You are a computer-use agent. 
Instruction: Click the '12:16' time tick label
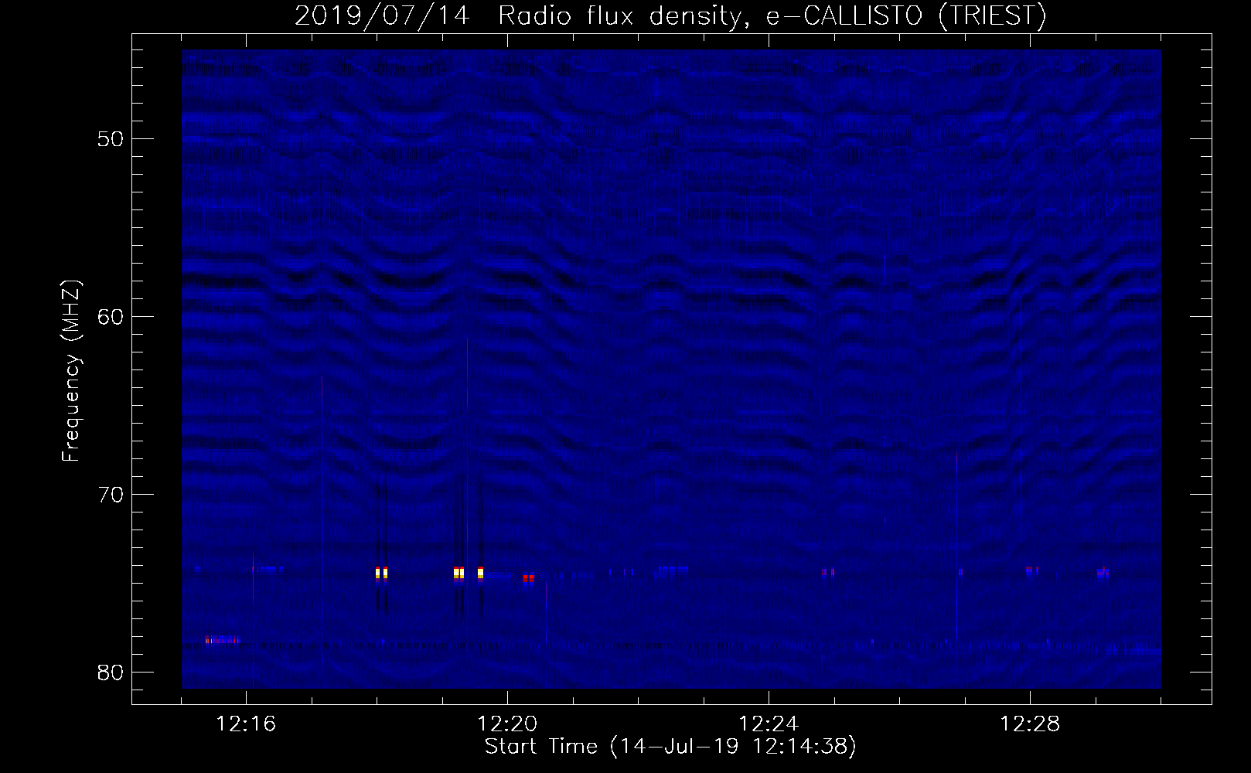pos(246,724)
